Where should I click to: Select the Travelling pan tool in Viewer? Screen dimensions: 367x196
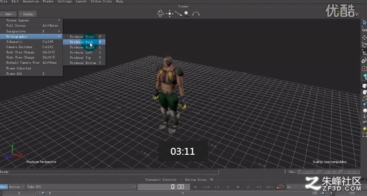tap(170, 14)
